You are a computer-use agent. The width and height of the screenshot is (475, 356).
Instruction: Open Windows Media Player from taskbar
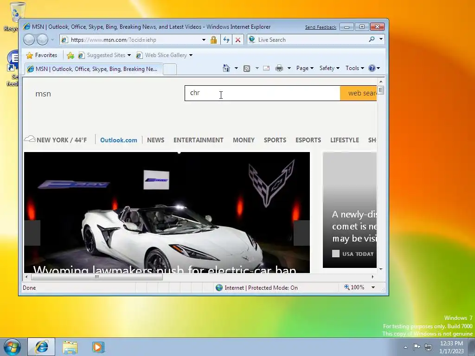click(98, 347)
